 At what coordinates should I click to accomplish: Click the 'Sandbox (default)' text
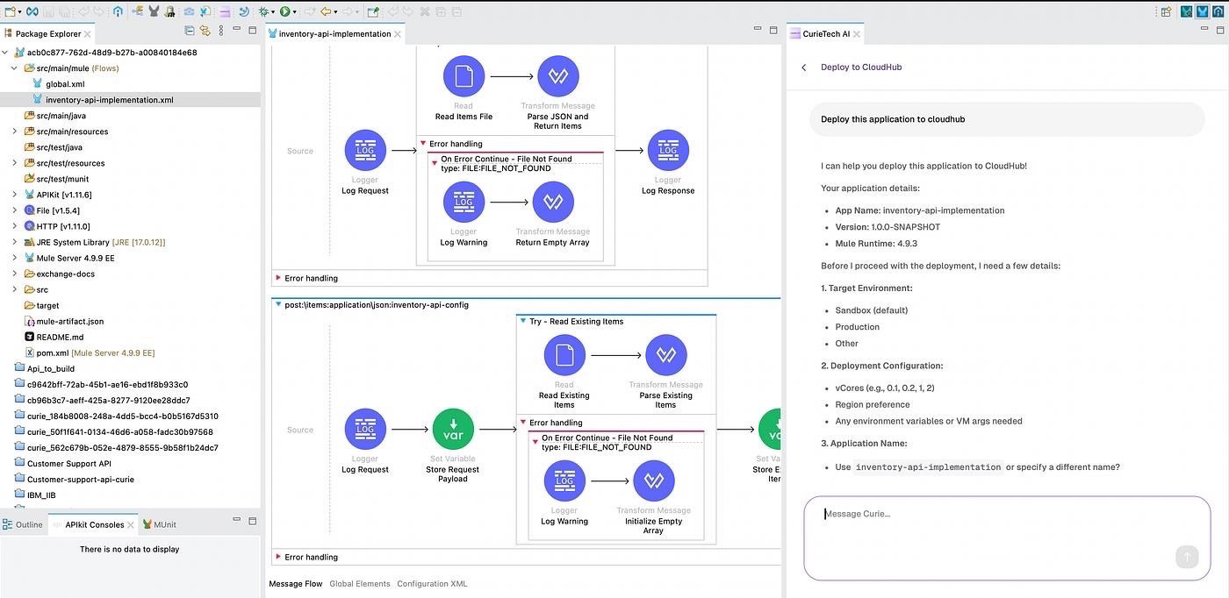871,310
